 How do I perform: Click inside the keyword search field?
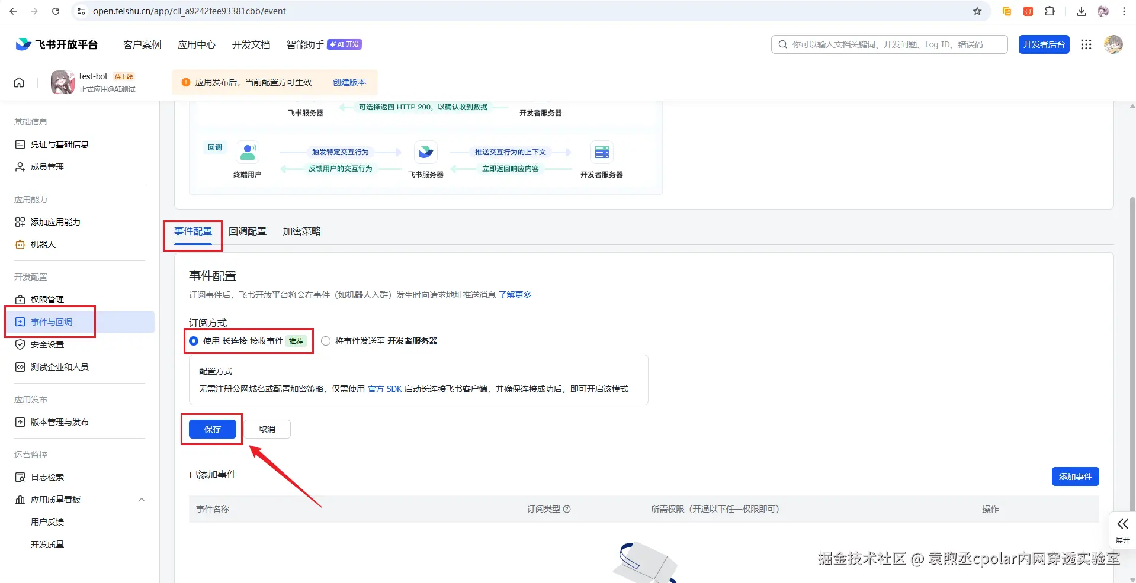(x=888, y=44)
